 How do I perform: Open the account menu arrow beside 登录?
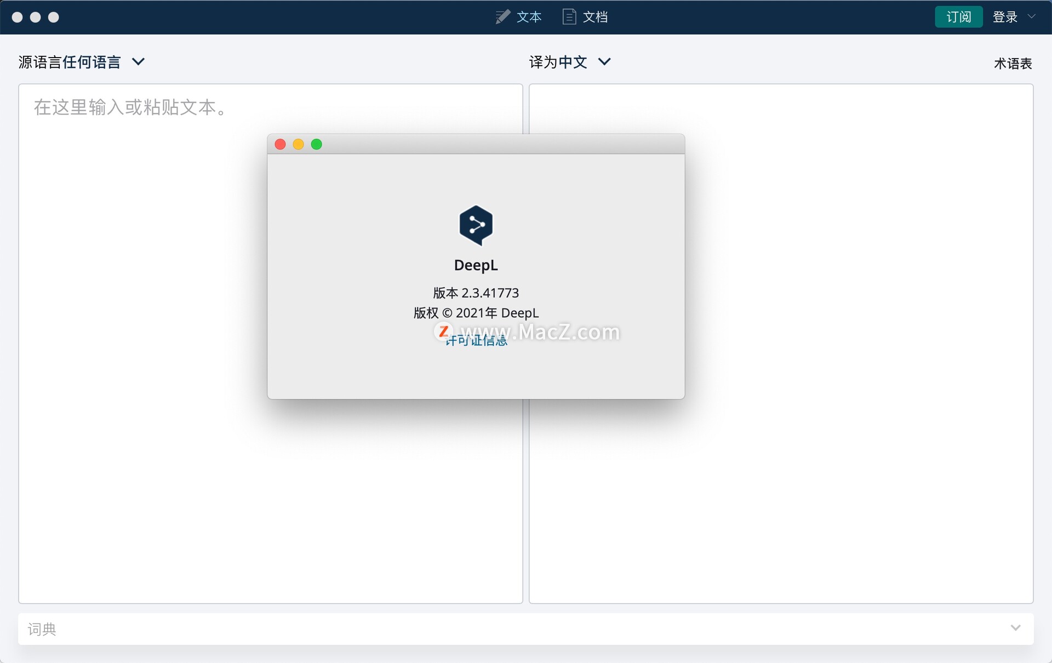[x=1032, y=16]
